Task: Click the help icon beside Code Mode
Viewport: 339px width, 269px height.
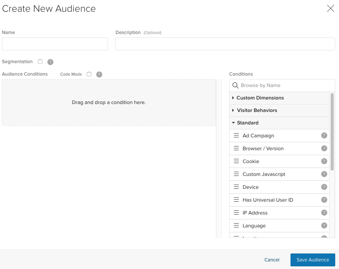Action: point(99,75)
